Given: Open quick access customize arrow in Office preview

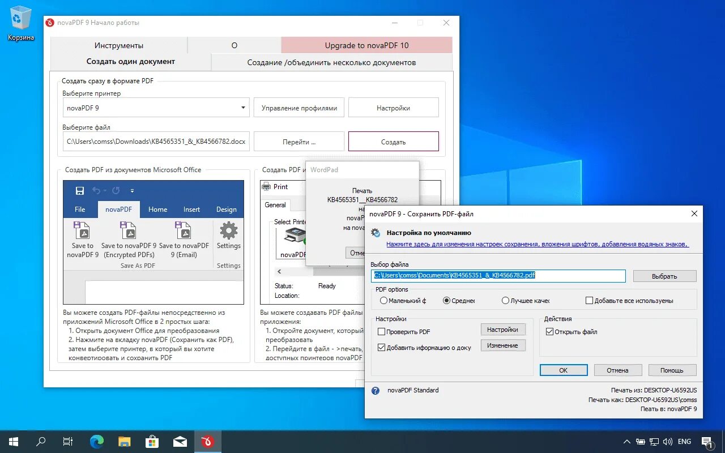Looking at the screenshot, I should (132, 191).
